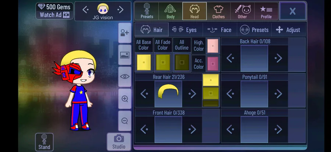Open the Other category tab
The width and height of the screenshot is (331, 152).
242,11
